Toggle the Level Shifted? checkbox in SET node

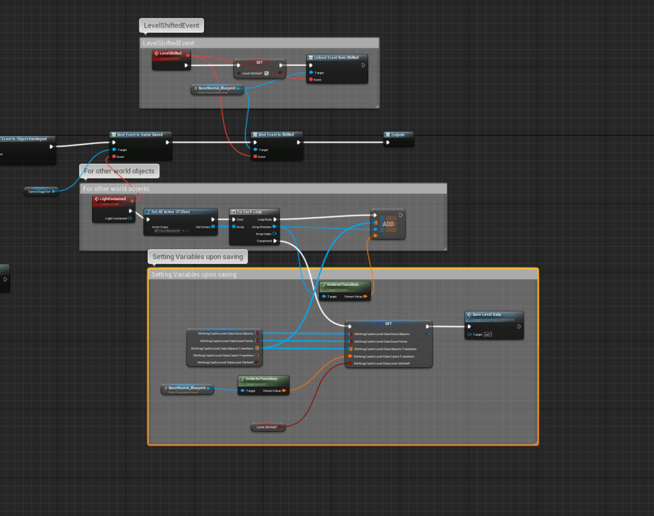click(x=267, y=74)
